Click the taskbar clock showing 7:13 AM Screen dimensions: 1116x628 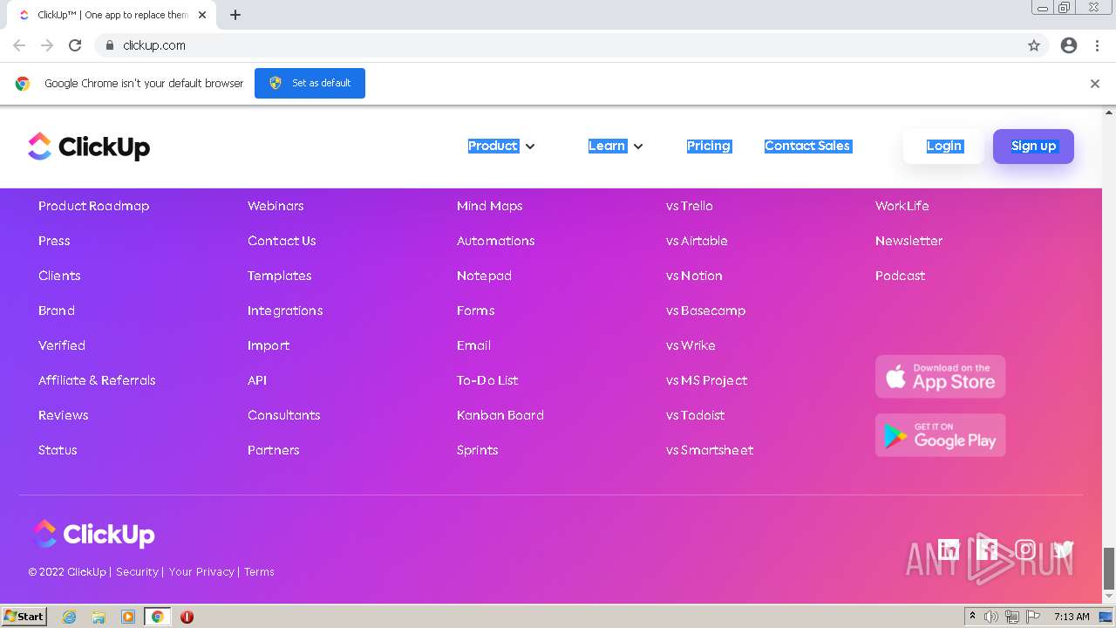[x=1072, y=617]
